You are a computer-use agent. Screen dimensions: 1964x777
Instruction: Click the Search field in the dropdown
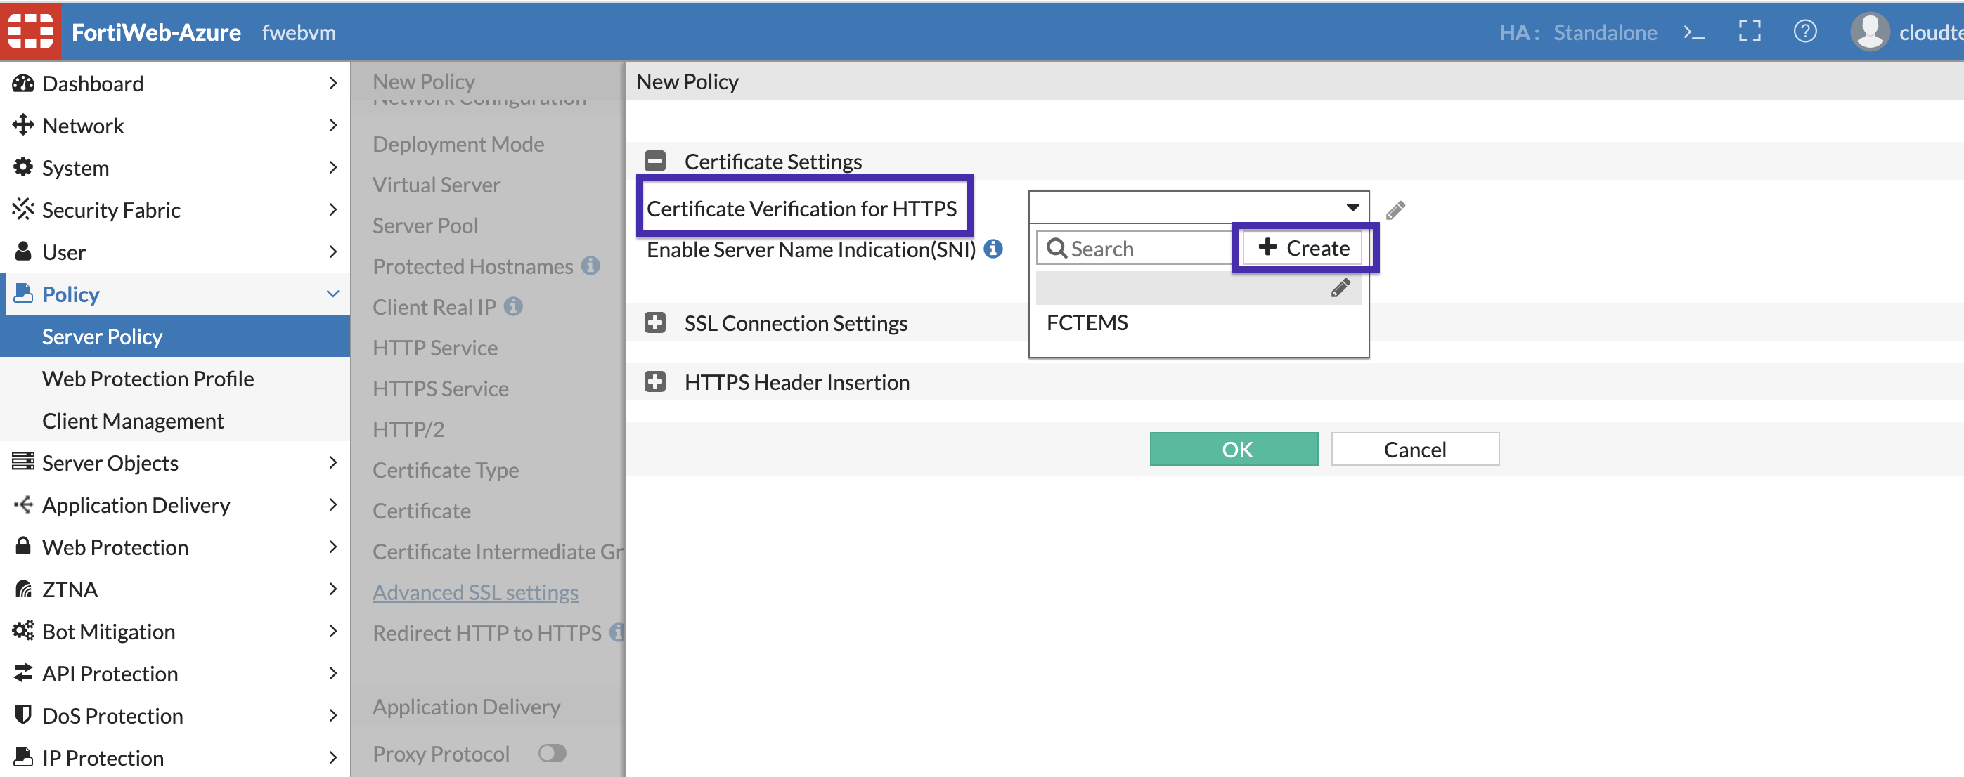1136,247
